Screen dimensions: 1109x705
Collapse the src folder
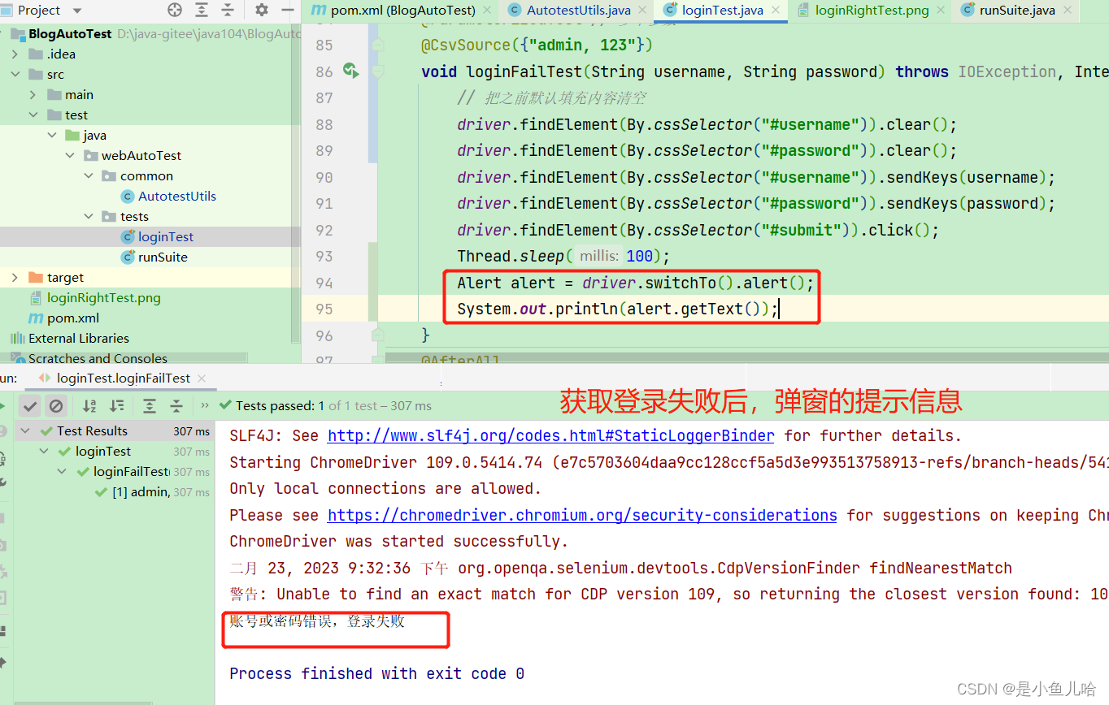tap(15, 75)
